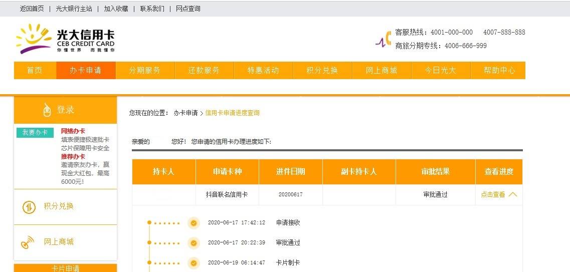570x272 pixels.
Task: Click the 进件日期 column header
Action: tap(290, 172)
